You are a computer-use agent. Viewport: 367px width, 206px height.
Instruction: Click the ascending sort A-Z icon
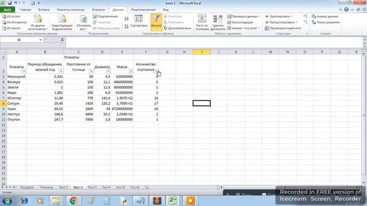coord(127,18)
